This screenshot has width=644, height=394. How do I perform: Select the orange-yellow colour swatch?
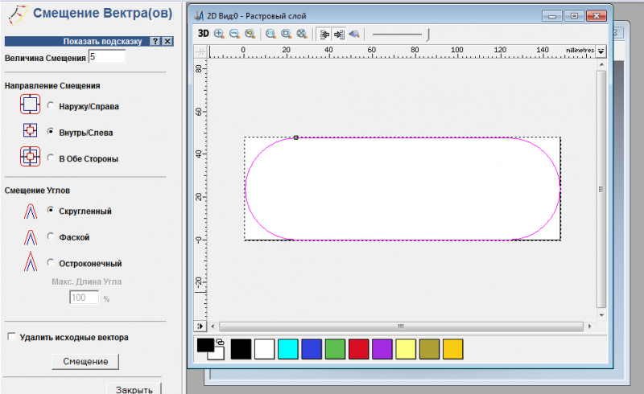point(453,349)
